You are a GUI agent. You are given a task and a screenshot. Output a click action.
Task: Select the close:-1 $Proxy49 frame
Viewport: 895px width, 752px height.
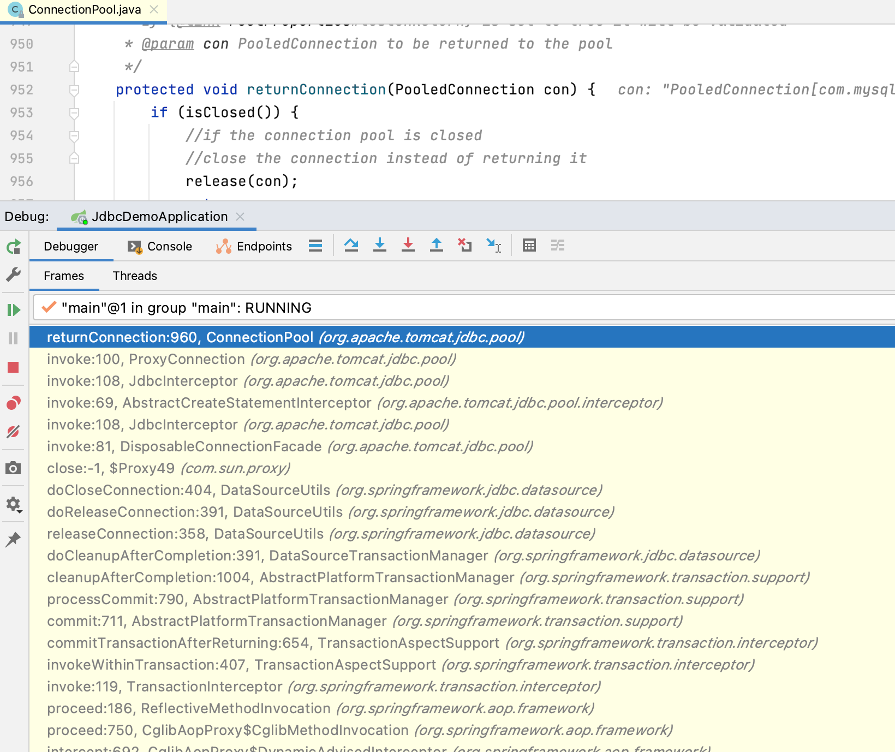click(462, 468)
